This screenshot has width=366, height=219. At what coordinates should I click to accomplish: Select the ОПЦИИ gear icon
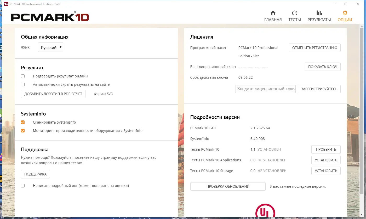pyautogui.click(x=345, y=13)
